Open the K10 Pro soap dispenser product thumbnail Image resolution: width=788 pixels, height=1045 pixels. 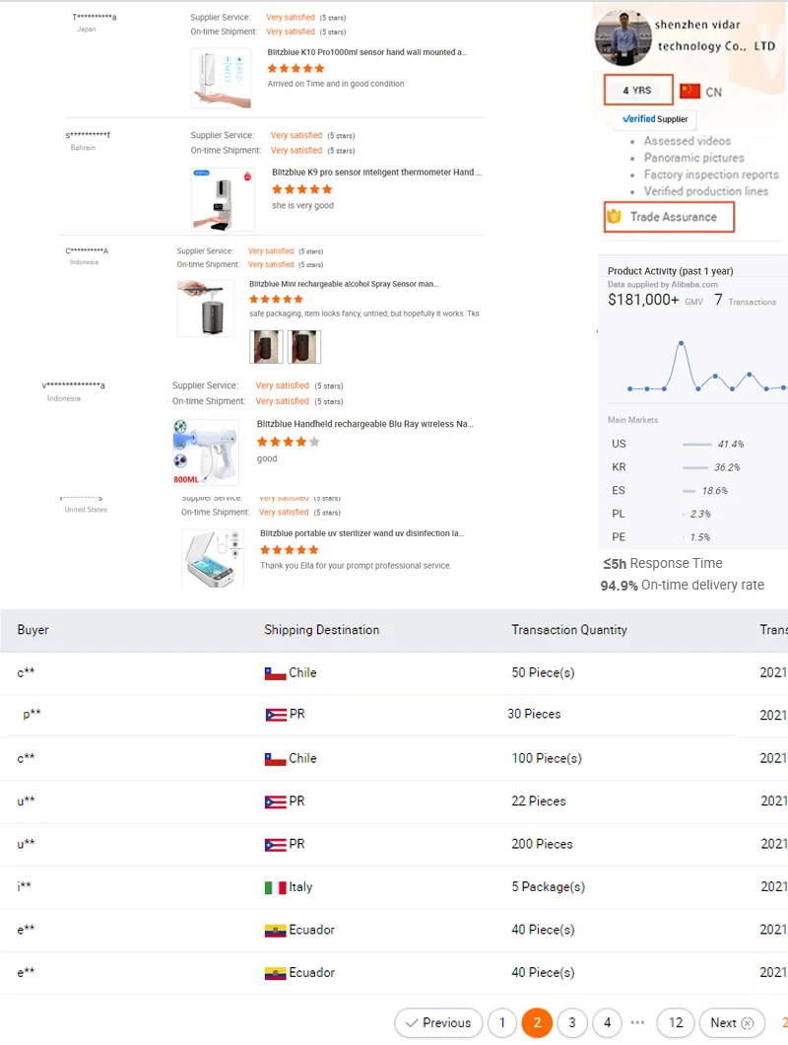coord(222,78)
